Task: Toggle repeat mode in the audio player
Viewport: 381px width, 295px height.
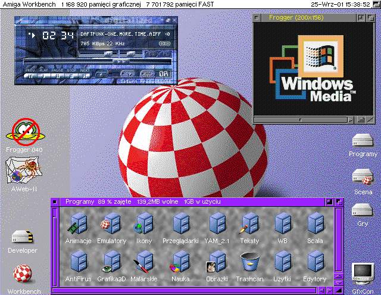Action: [147, 73]
